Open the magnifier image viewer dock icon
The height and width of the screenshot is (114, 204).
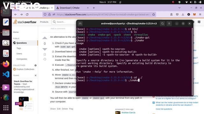click(x=6, y=43)
